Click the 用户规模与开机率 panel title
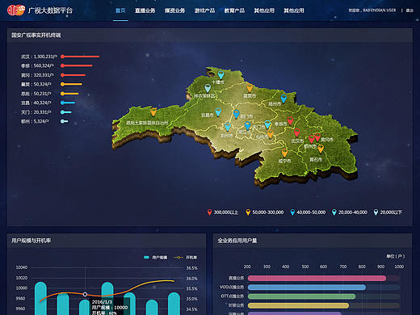 pyautogui.click(x=31, y=241)
